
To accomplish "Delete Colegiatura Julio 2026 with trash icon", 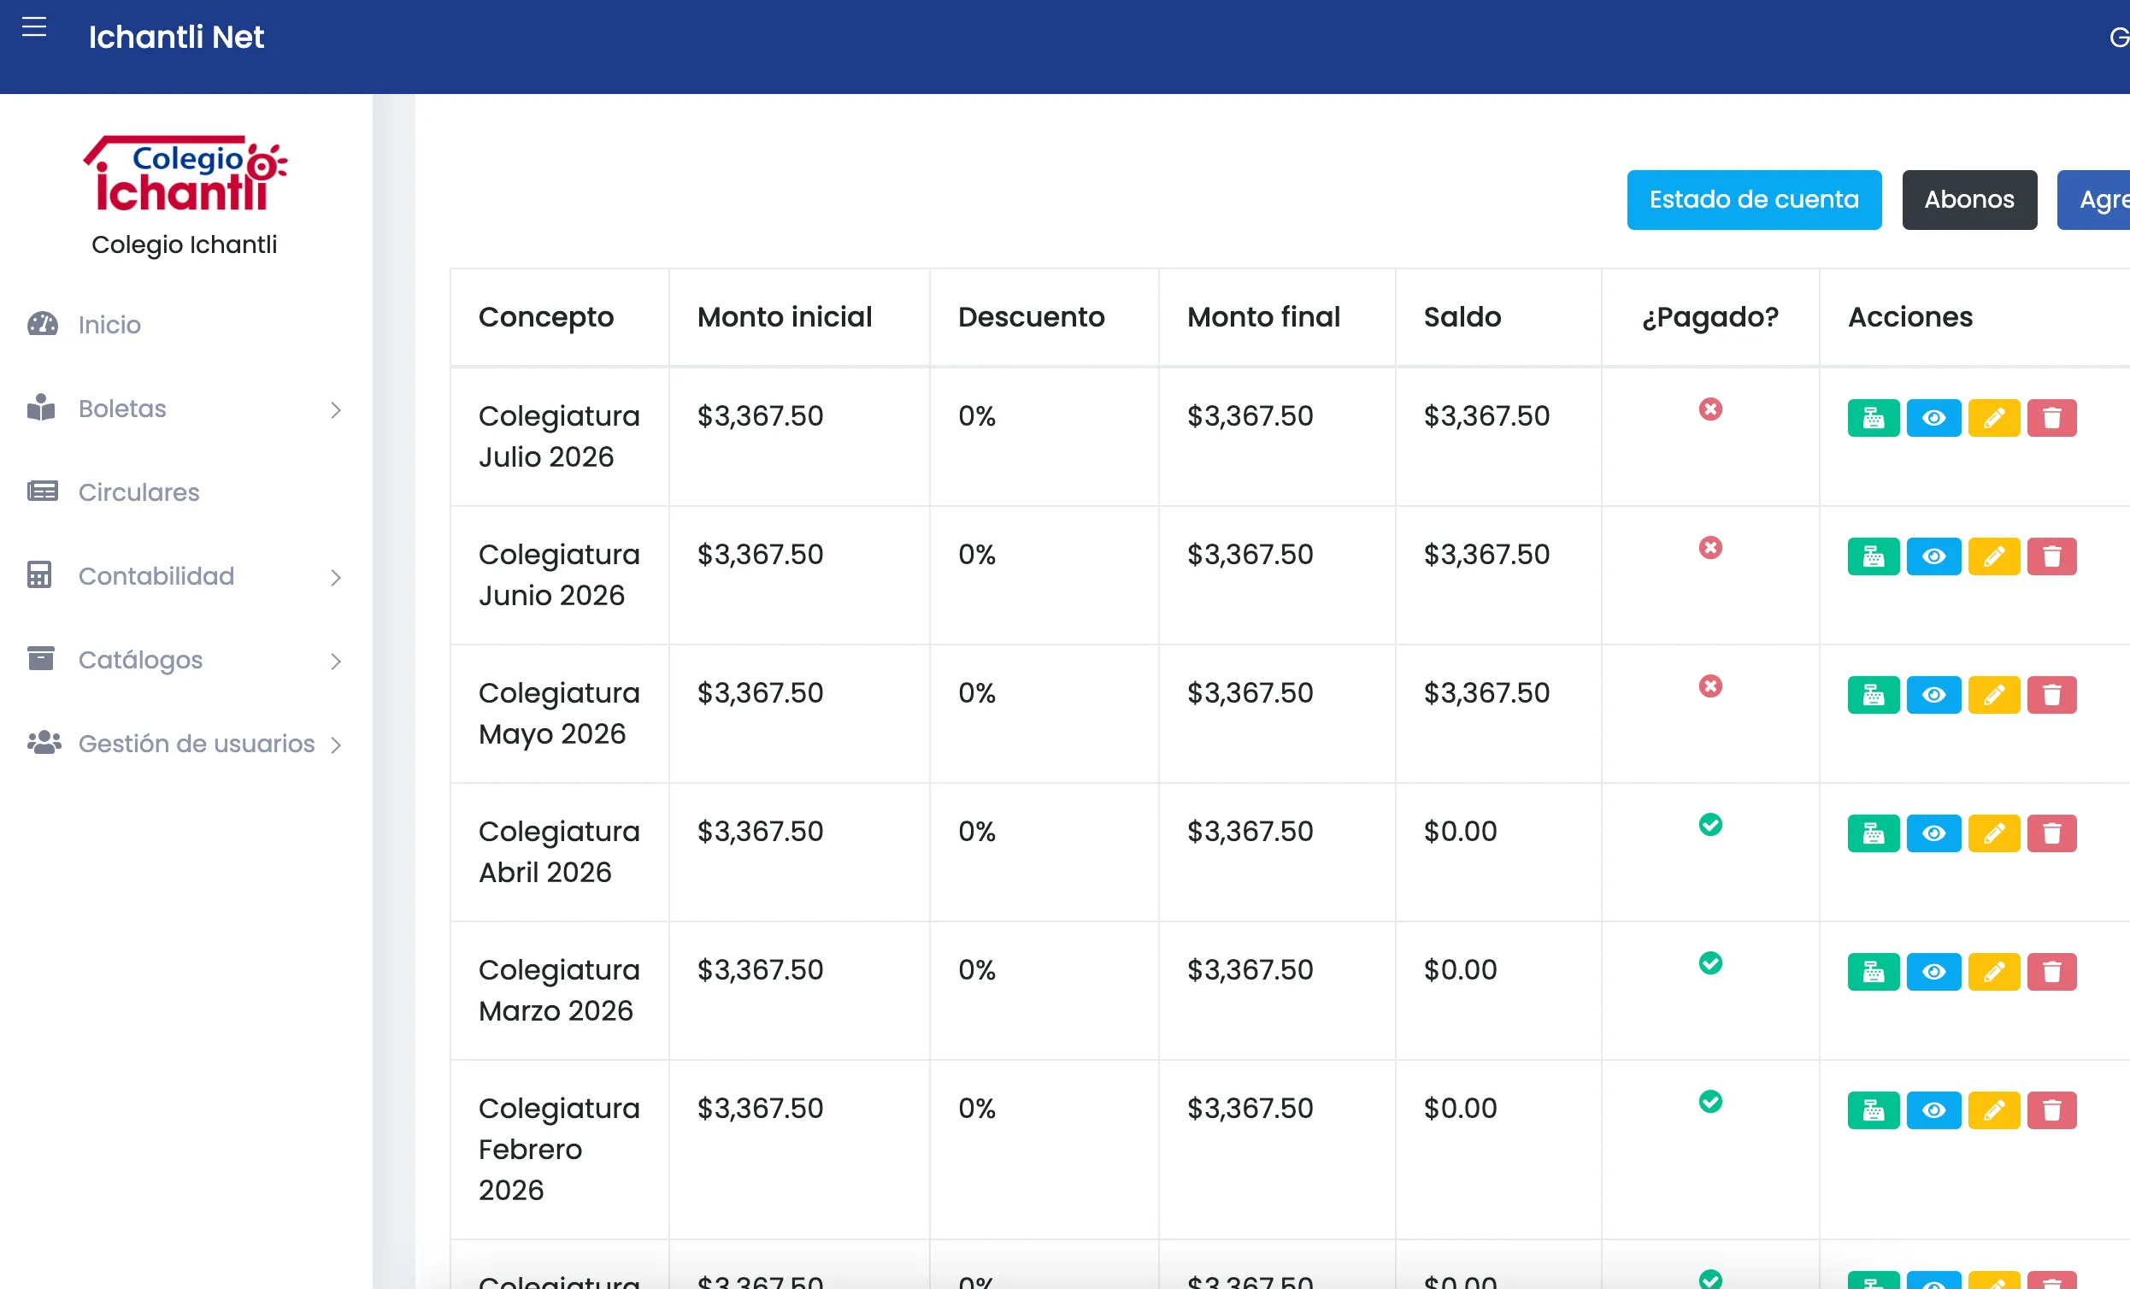I will coord(2051,419).
